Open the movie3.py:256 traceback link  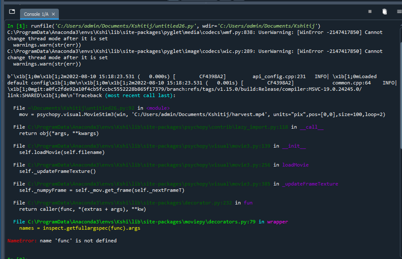[x=149, y=165]
